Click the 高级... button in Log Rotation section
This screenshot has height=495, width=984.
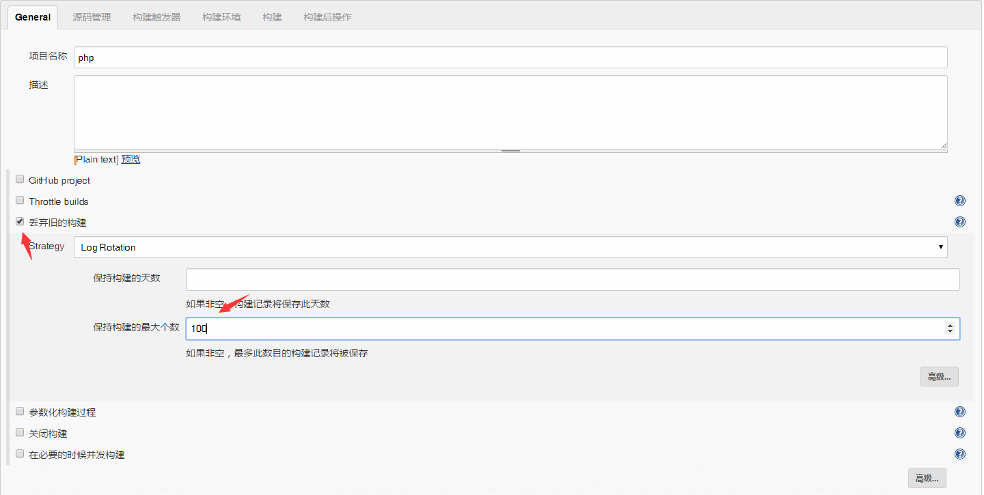coord(939,377)
